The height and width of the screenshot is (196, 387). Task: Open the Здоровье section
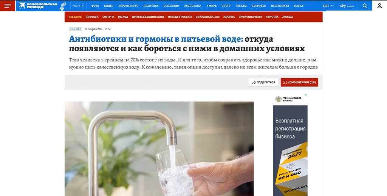(x=259, y=6)
